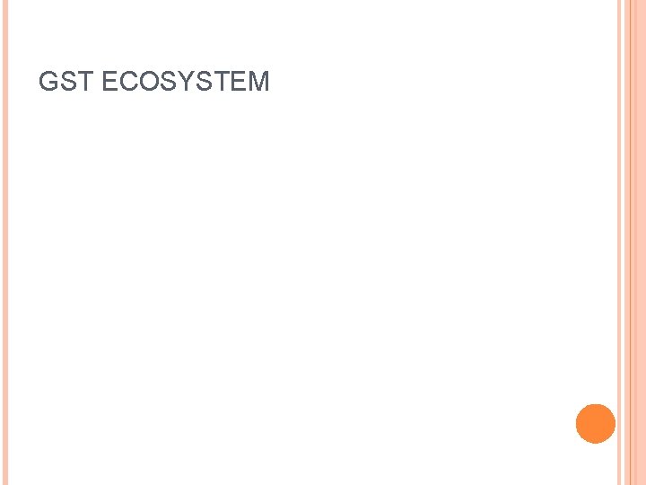The image size is (646, 485).
Task: Click the thin peach stripe left of the wide right band
Action: (619, 242)
